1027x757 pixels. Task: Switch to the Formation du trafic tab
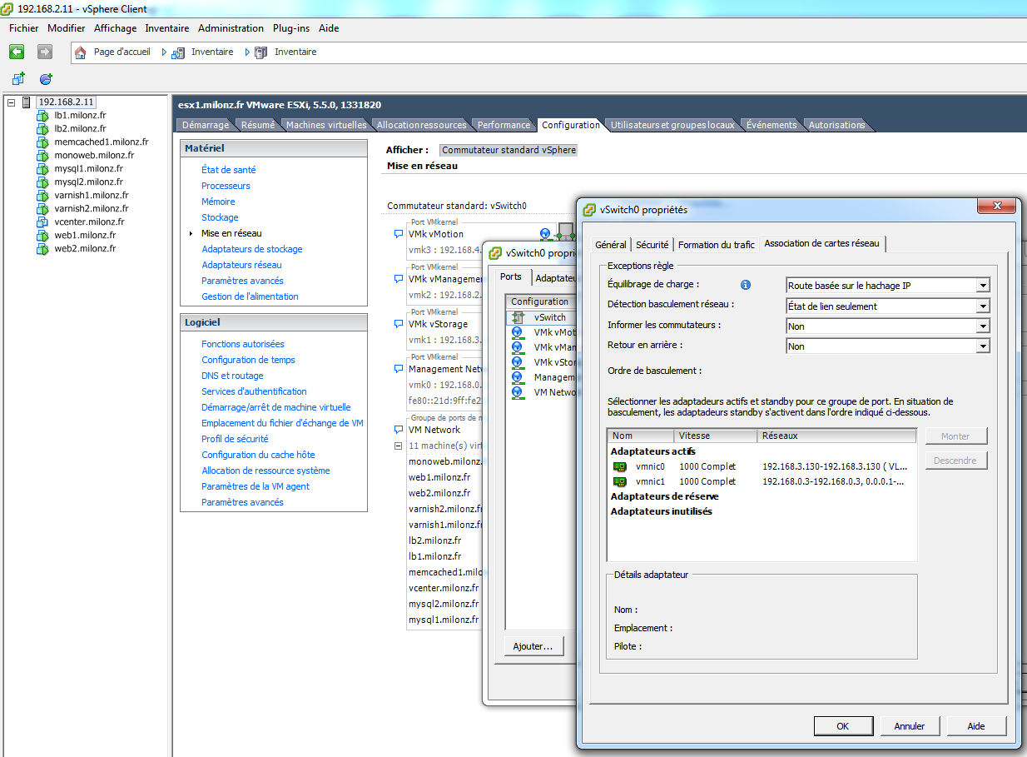(717, 245)
